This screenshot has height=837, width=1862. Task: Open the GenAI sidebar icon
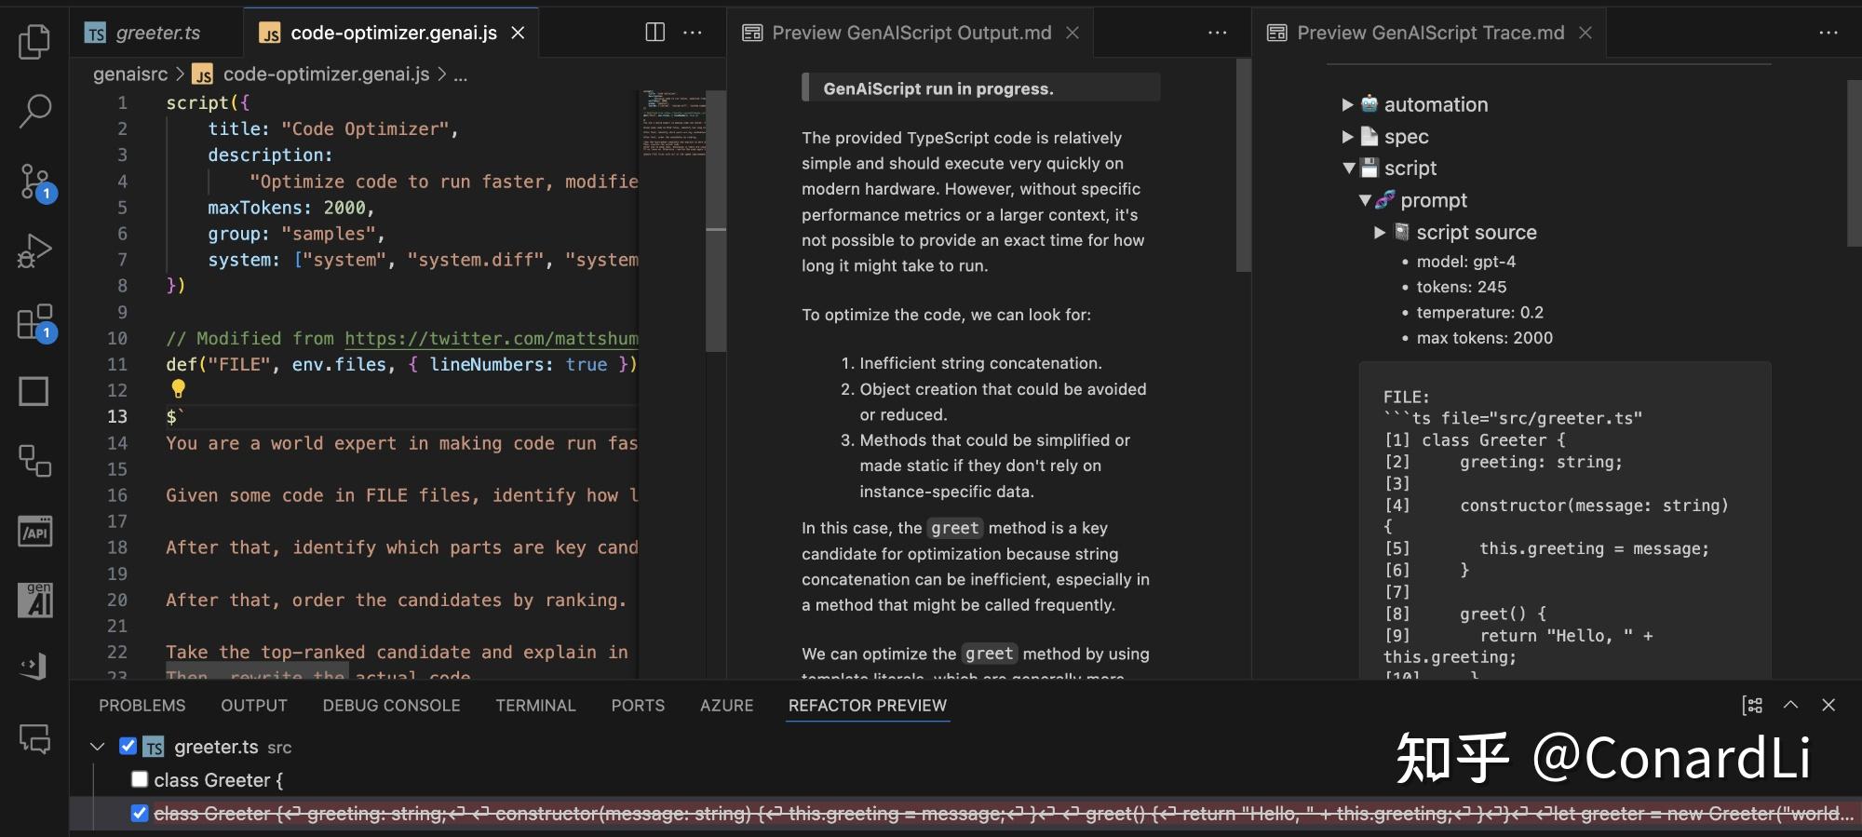click(35, 601)
